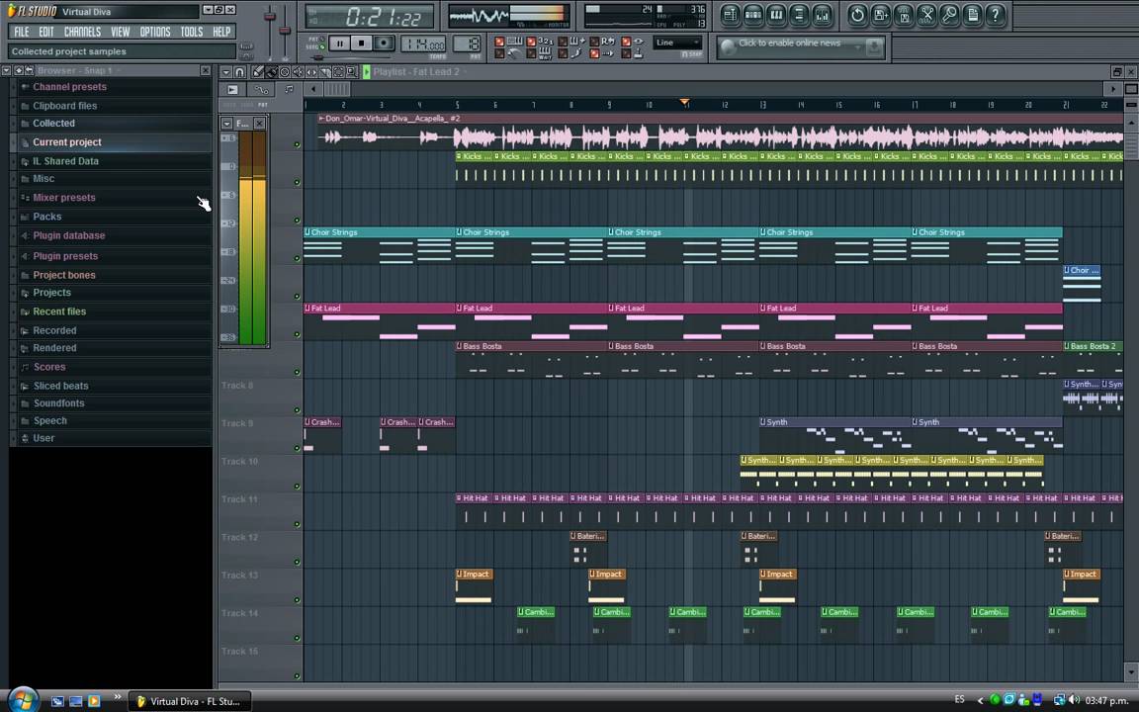Open the FILE menu
This screenshot has width=1139, height=712.
(x=22, y=32)
